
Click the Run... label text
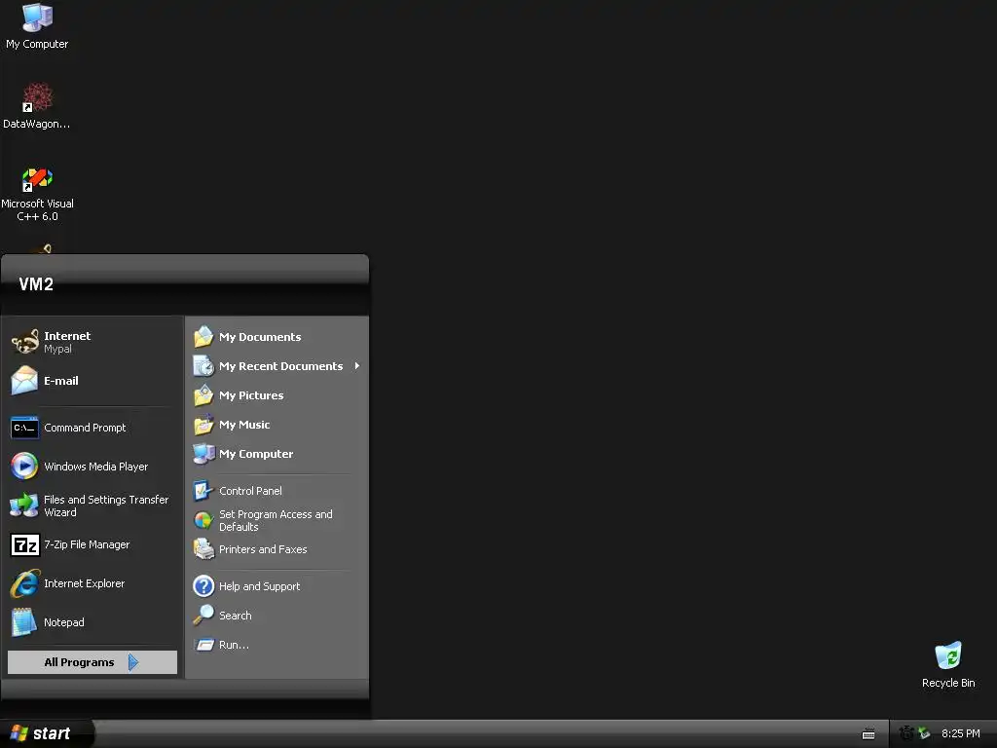(x=234, y=645)
